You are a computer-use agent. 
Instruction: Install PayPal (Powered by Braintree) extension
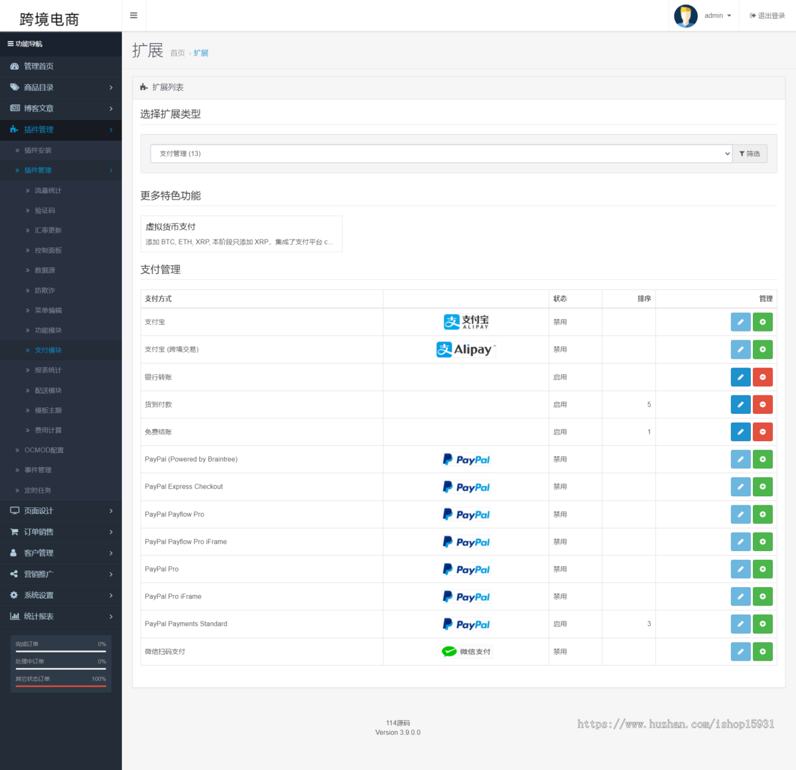click(x=763, y=459)
